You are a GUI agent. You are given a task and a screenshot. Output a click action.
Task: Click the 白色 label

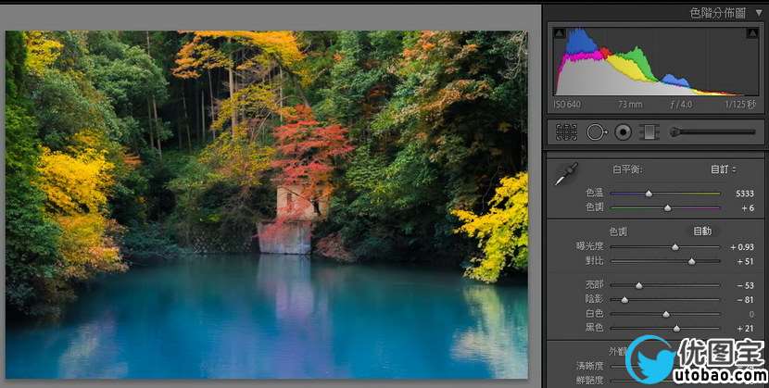[x=595, y=314]
